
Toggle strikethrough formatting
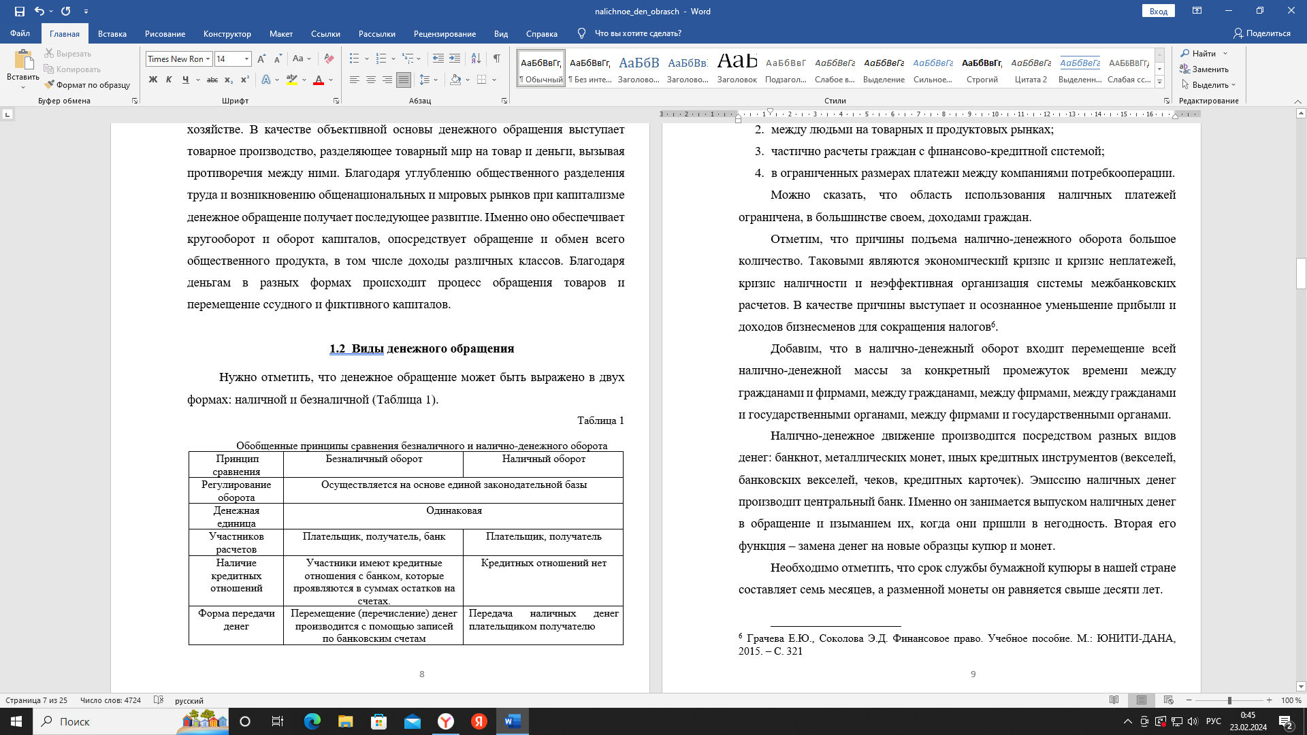click(x=212, y=80)
